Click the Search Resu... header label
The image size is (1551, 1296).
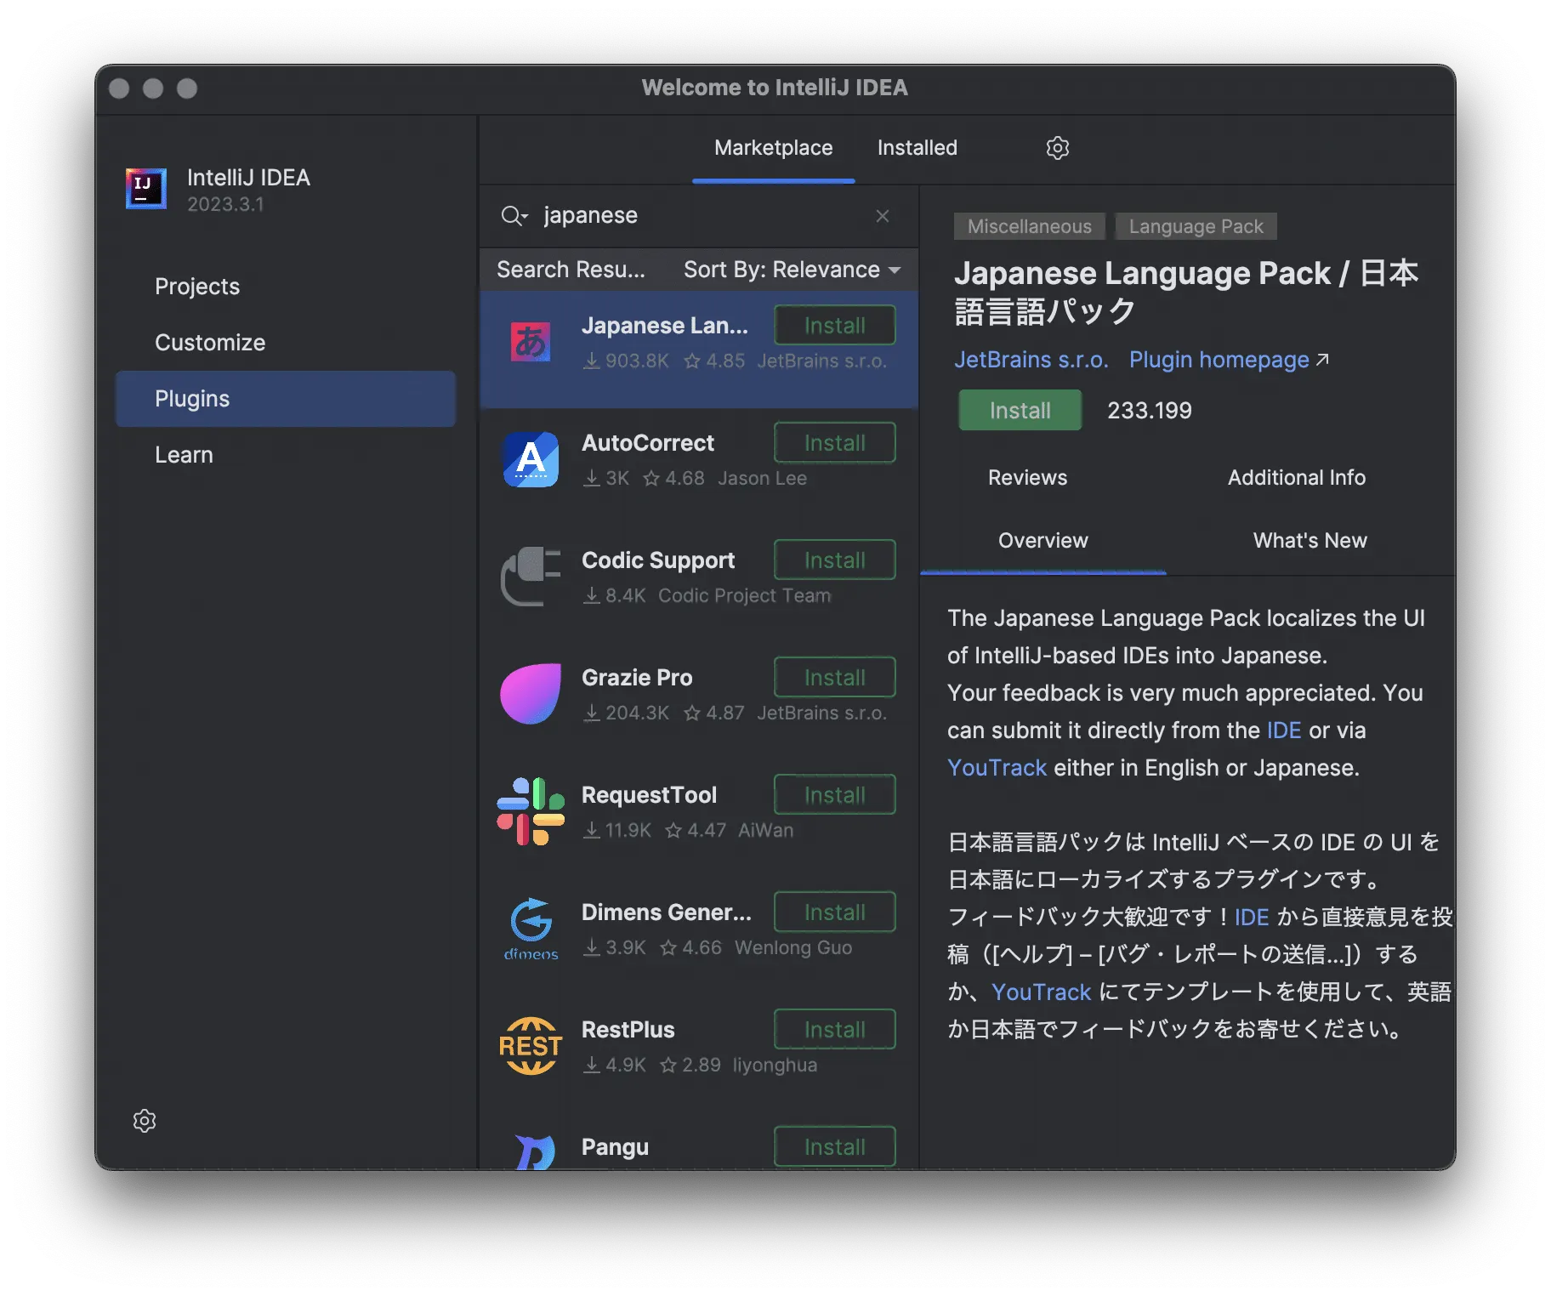coord(571,270)
